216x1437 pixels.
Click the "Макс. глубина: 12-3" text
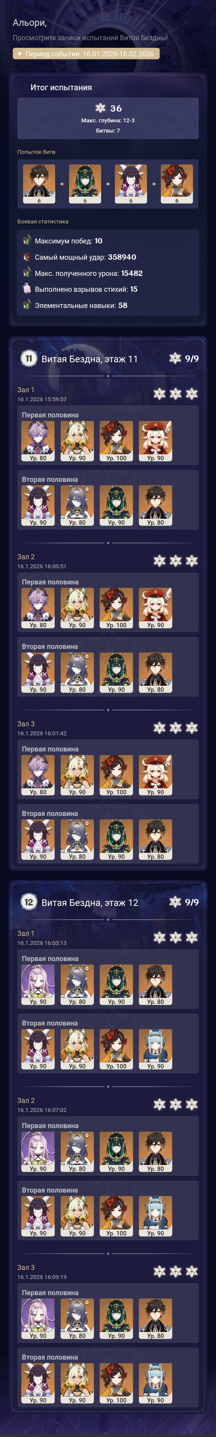tap(108, 121)
